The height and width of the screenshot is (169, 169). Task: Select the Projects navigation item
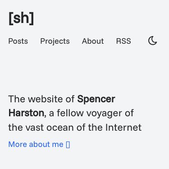55,41
